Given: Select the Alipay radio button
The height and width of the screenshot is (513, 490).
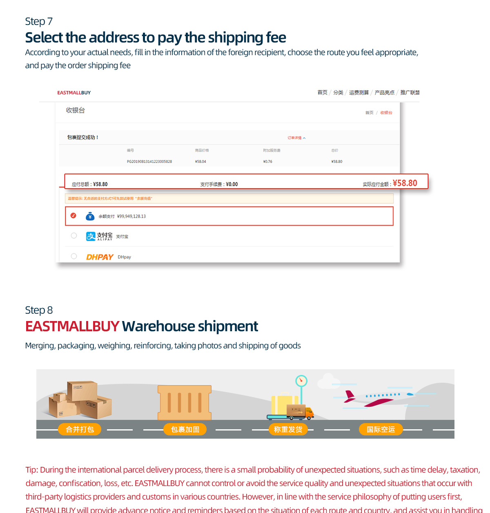Looking at the screenshot, I should click(74, 235).
